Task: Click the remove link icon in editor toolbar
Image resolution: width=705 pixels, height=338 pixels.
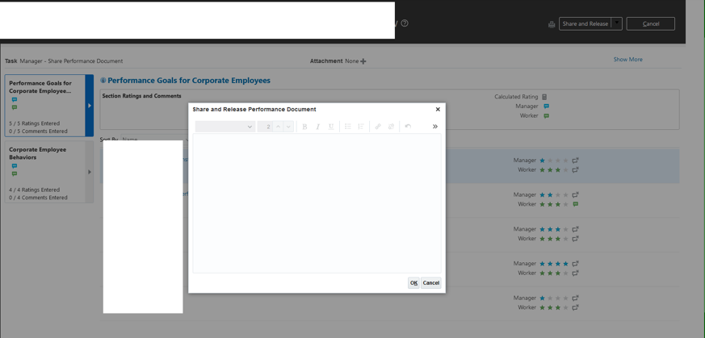Action: [x=391, y=127]
